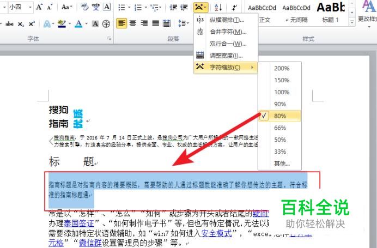The width and height of the screenshot is (377, 248).
Task: Show or hide paragraph marks
Action: (x=234, y=8)
